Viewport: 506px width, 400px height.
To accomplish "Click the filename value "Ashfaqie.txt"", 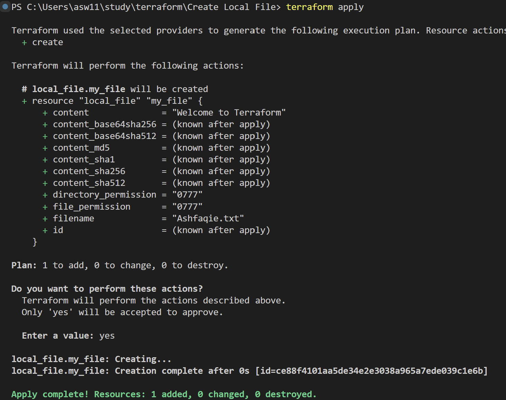I will tap(208, 219).
